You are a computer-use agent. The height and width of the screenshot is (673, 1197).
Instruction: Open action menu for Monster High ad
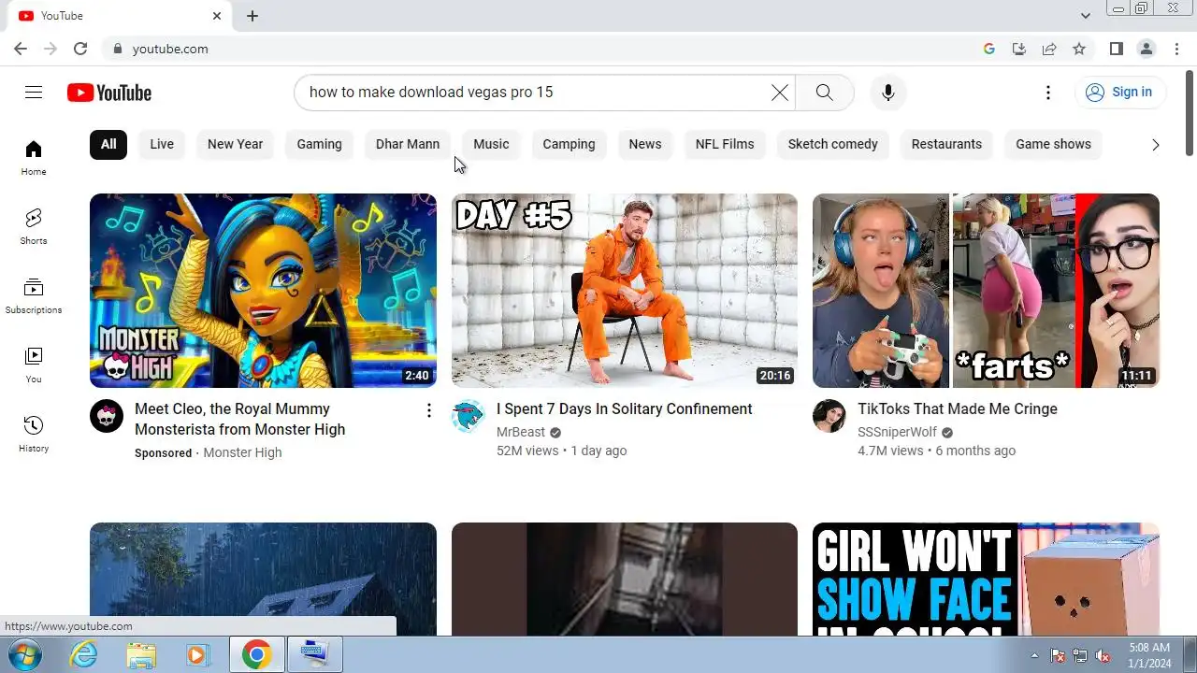tap(429, 410)
